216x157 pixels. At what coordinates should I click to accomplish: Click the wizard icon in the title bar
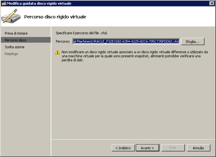[x=4, y=3]
